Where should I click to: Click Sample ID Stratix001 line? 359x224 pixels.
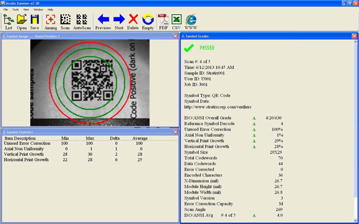[204, 73]
